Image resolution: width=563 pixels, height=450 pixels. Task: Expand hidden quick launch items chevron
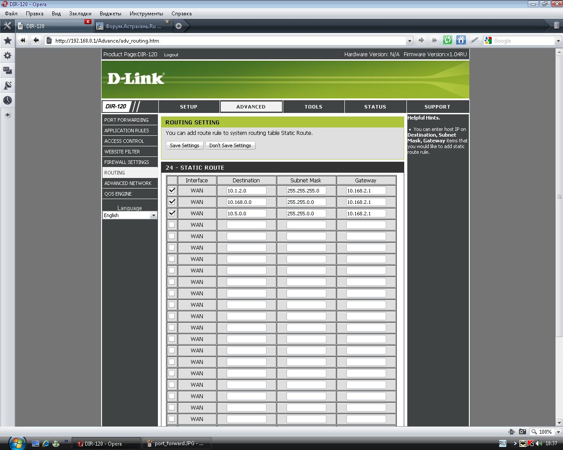pos(66,441)
